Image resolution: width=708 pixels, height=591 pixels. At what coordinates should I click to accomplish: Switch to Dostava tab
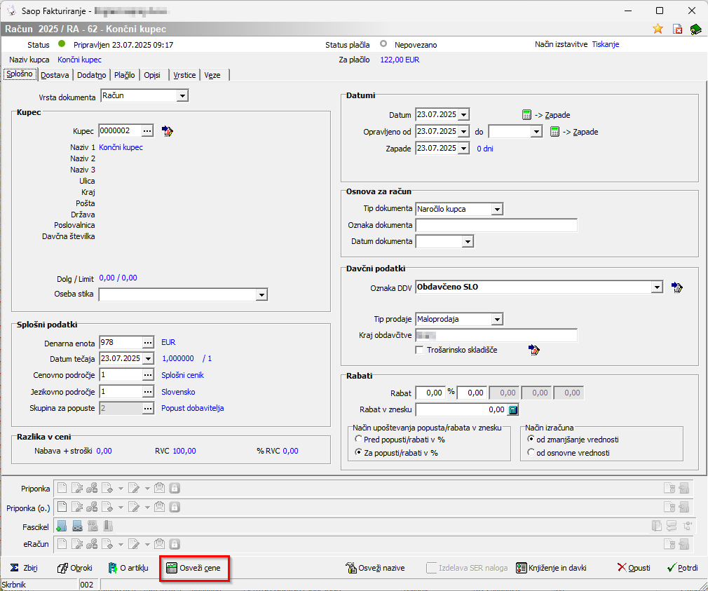click(x=55, y=76)
